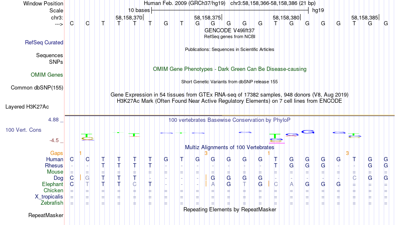Click the 58,158,370 coordinate marker
This screenshot has height=225, width=395.
click(129, 17)
